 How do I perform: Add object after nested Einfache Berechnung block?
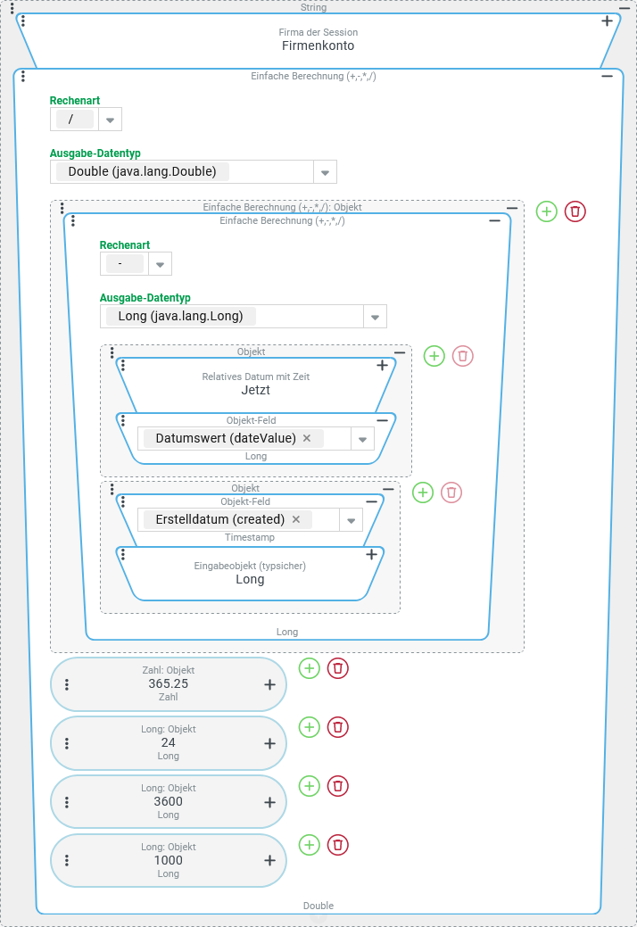click(546, 211)
